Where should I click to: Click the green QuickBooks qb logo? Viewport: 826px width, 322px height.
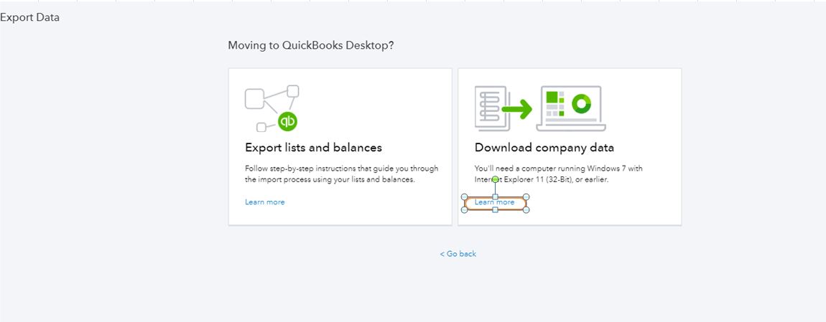point(287,121)
